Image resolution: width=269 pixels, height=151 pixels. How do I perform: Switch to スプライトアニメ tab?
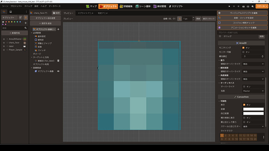coord(85,13)
